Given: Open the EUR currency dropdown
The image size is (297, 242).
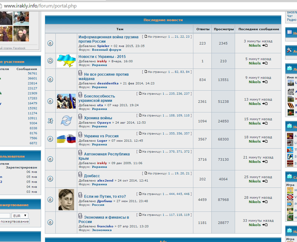Looking at the screenshot, I should pos(20,216).
